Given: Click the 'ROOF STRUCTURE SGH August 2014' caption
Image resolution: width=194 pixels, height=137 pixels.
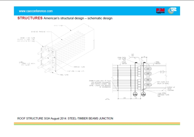Looking at the screenshot, I should [65, 118].
